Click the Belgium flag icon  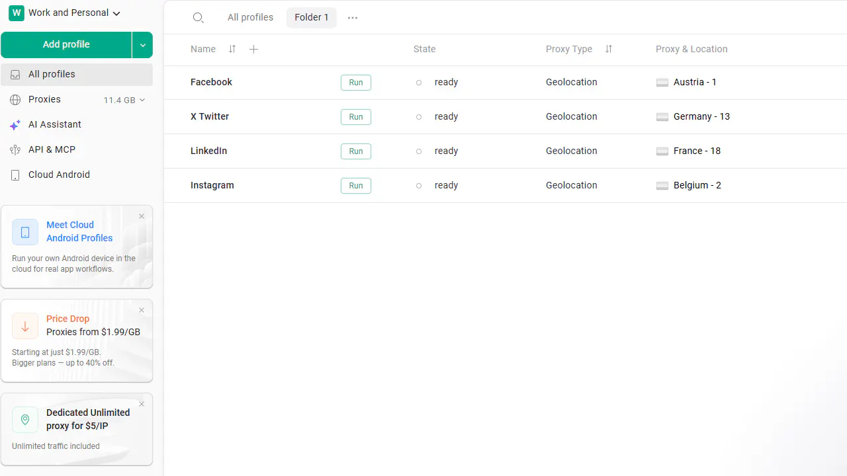(662, 186)
